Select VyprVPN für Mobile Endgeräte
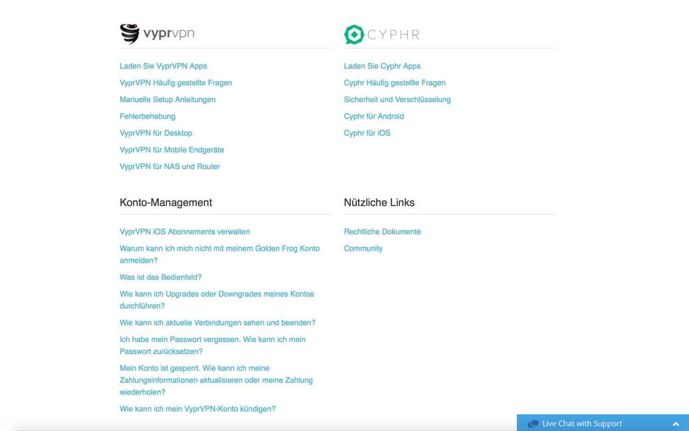The width and height of the screenshot is (689, 431). click(172, 150)
